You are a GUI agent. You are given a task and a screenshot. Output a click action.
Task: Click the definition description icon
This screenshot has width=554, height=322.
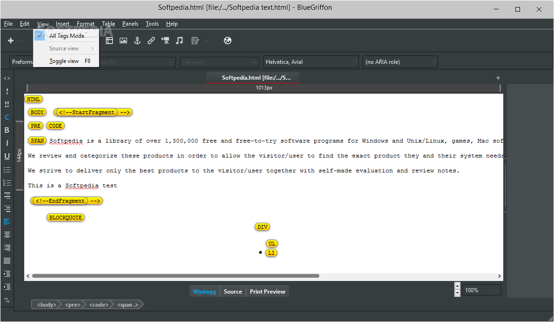coord(7,209)
